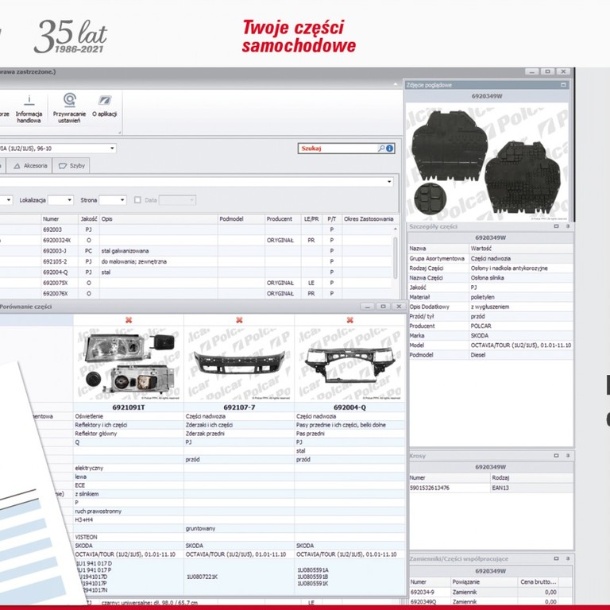Sort by the Numer column header
This screenshot has height=610, width=610.
(x=60, y=219)
